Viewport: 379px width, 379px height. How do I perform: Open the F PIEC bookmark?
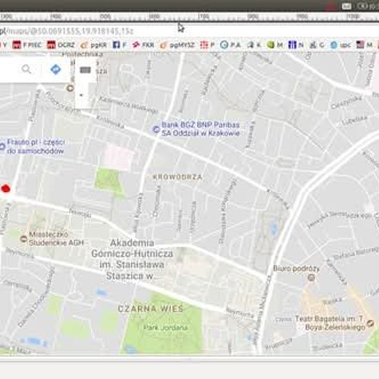(x=27, y=45)
